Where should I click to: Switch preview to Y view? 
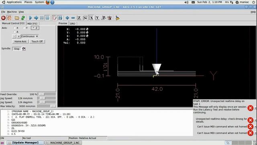(x=97, y=18)
